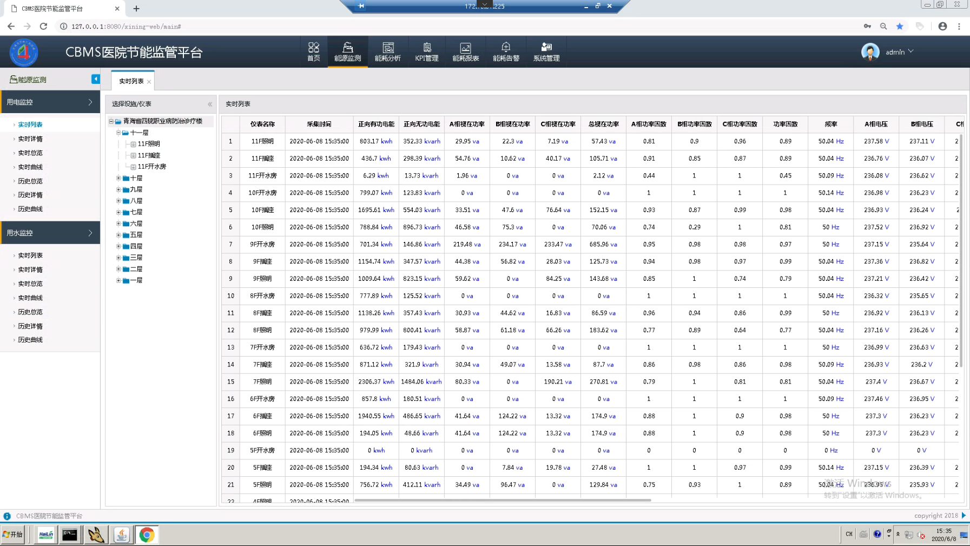970x546 pixels.
Task: Click the copyright 2018 arrow in the footer
Action: [x=964, y=516]
